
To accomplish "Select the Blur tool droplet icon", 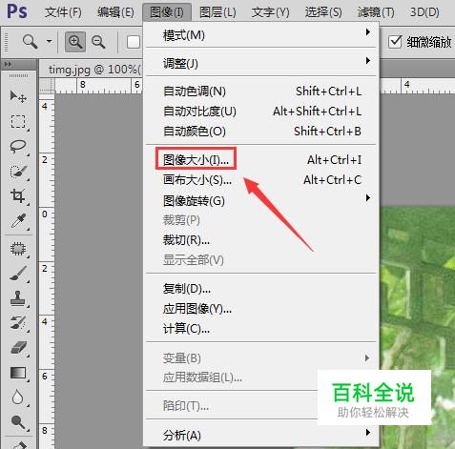I will (x=17, y=398).
